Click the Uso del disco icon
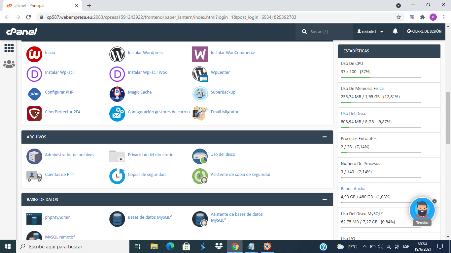This screenshot has height=253, width=451. click(x=200, y=156)
